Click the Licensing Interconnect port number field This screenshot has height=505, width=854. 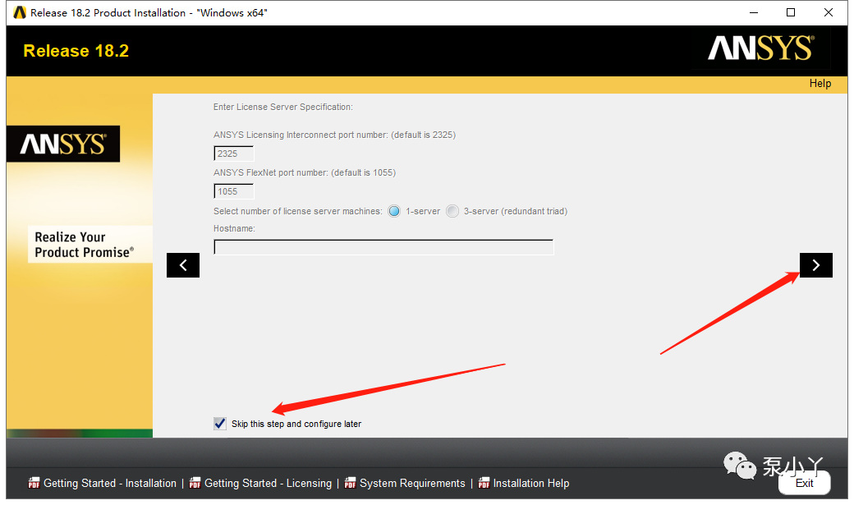pyautogui.click(x=234, y=154)
